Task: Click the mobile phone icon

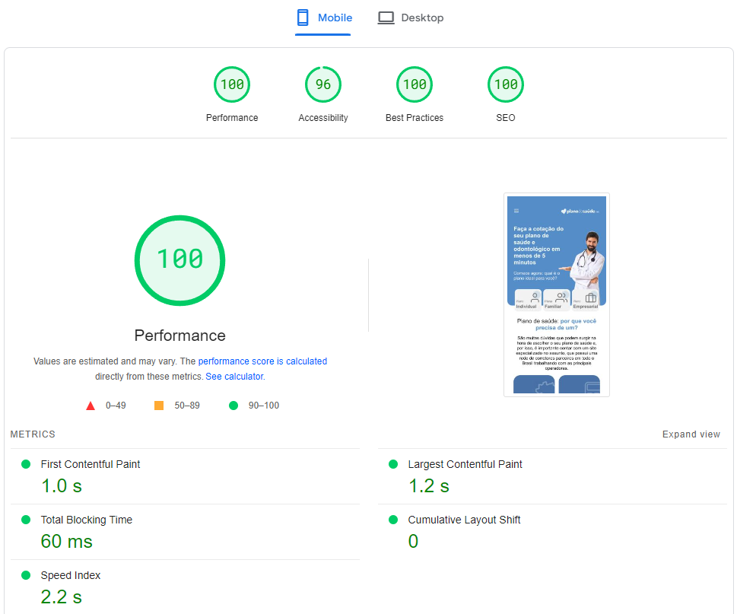Action: [303, 17]
